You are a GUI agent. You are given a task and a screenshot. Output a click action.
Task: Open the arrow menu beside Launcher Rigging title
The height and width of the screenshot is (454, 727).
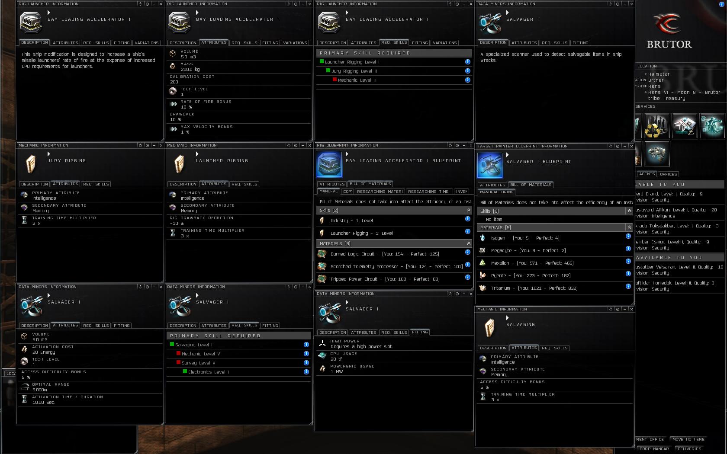197,154
